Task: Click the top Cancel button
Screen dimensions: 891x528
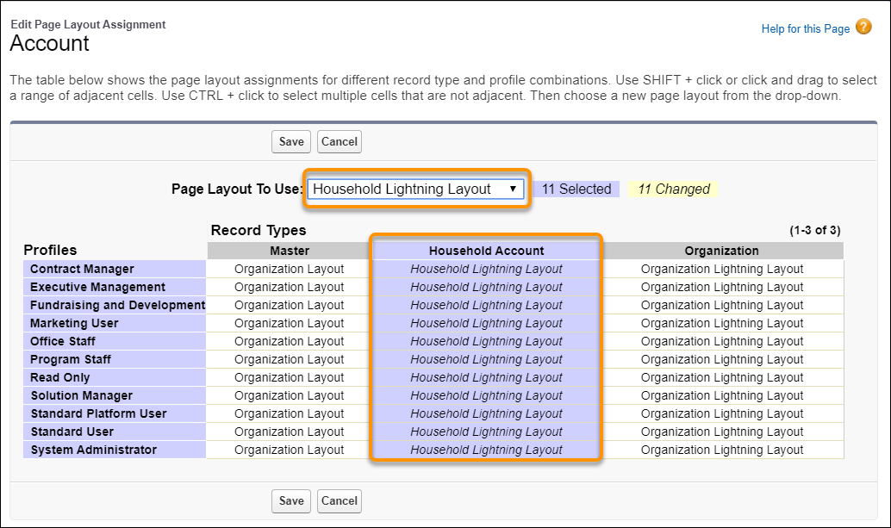Action: coord(339,141)
